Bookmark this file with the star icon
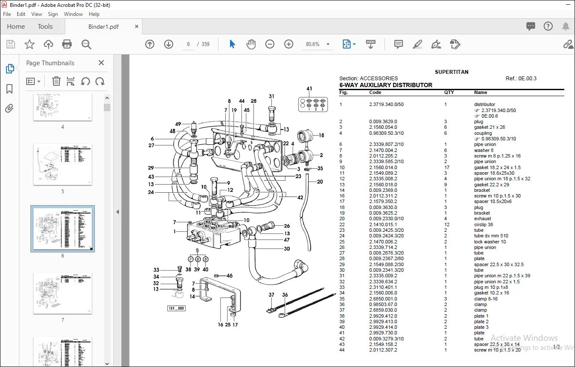This screenshot has width=575, height=367. click(30, 44)
